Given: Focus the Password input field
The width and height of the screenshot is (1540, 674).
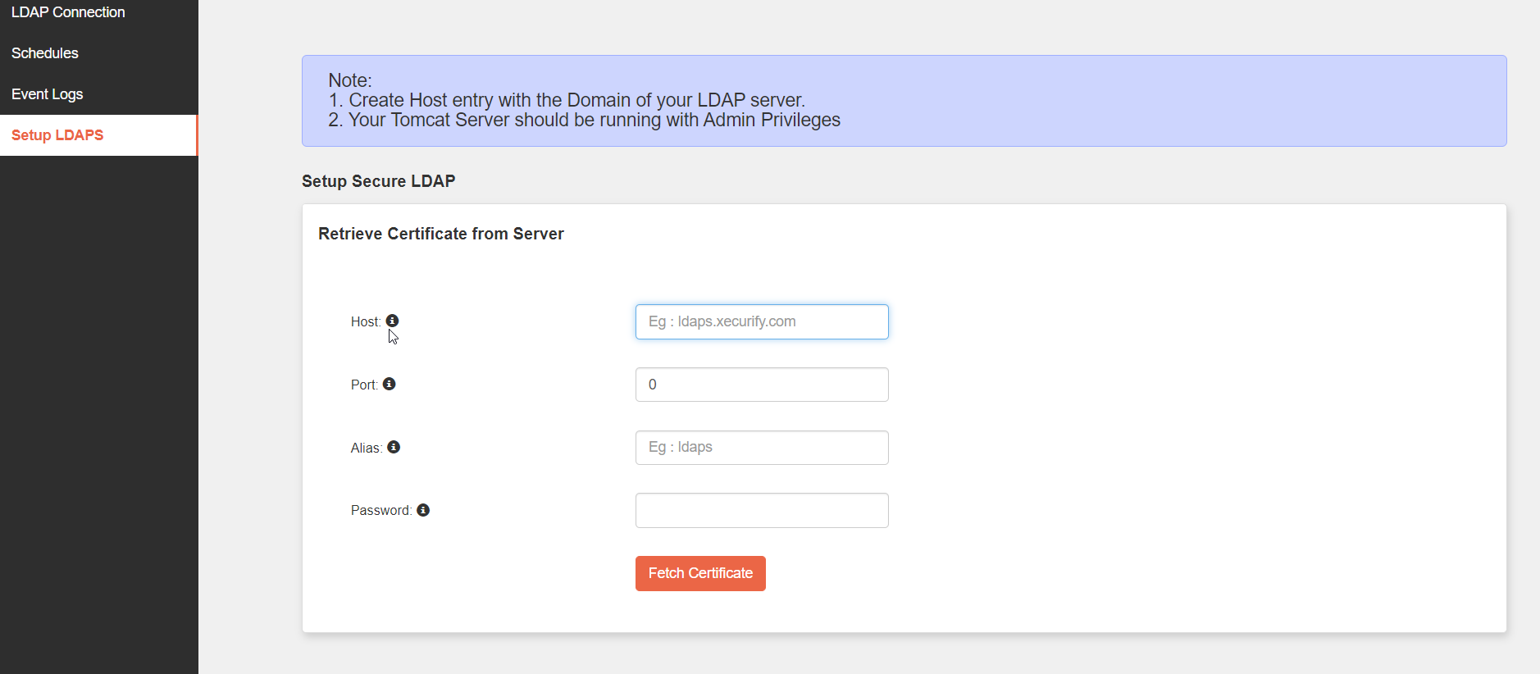Looking at the screenshot, I should (762, 510).
